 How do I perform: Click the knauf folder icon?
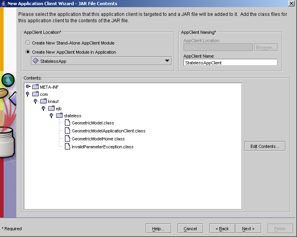[x=43, y=101]
